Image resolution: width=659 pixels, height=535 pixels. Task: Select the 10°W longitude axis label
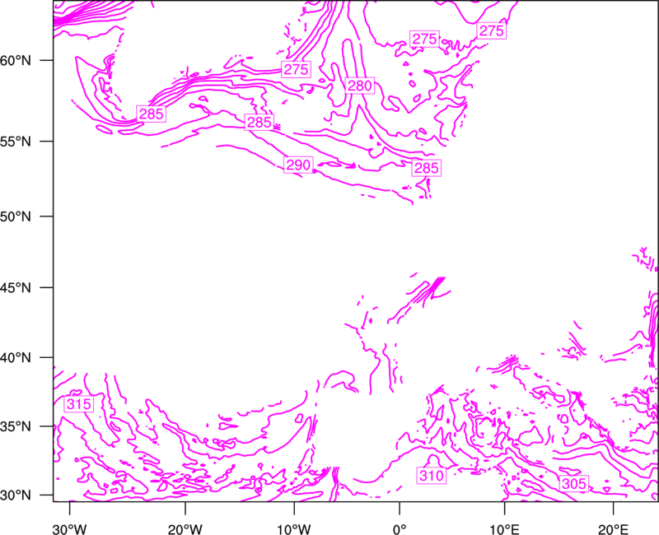294,529
